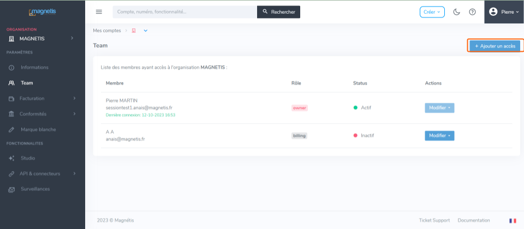Click the Team people icon

pyautogui.click(x=11, y=83)
